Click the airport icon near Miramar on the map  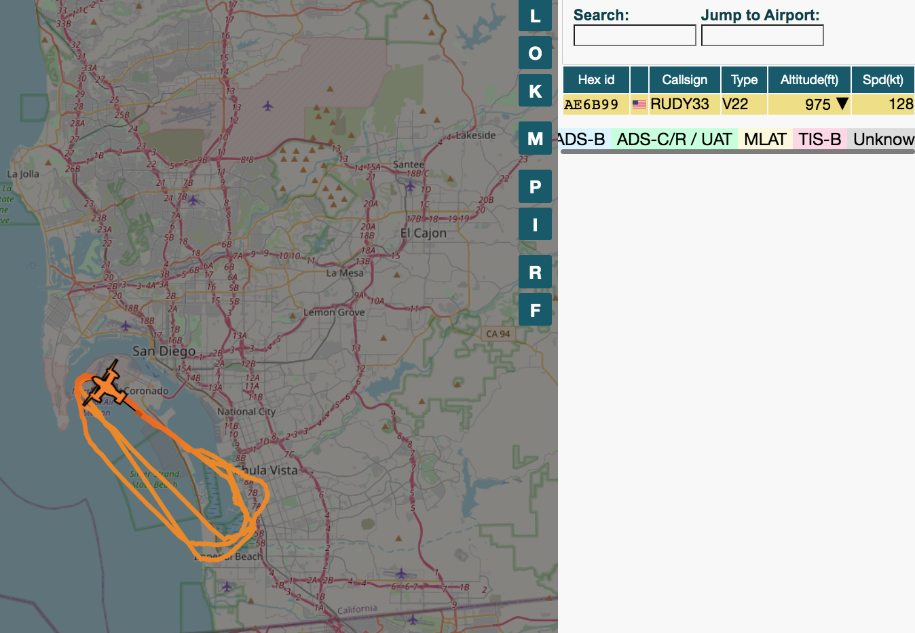pos(267,106)
